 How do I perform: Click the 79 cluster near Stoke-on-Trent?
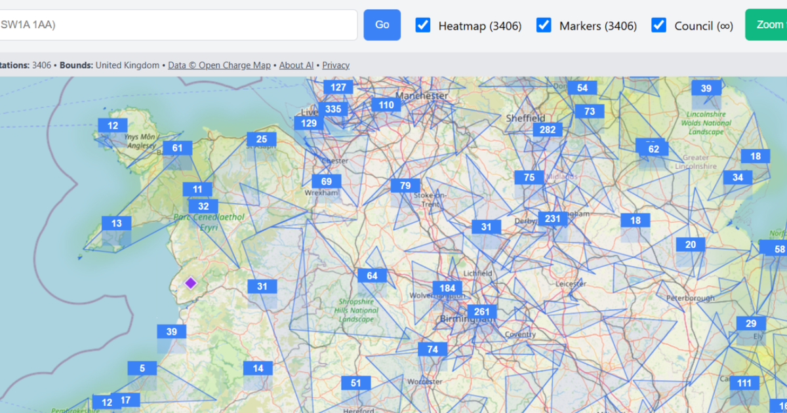(405, 186)
